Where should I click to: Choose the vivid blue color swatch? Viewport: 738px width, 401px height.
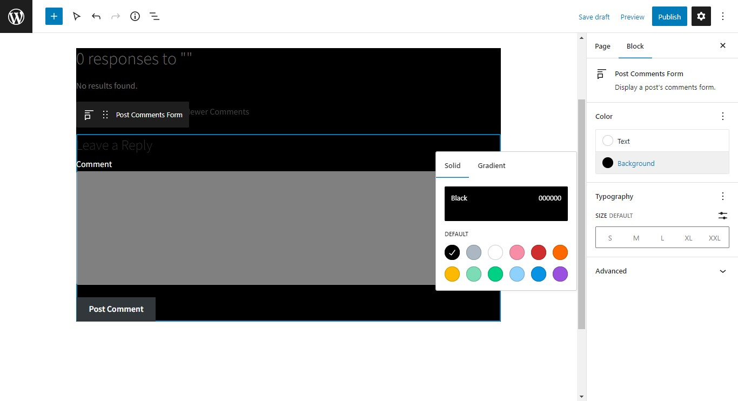pyautogui.click(x=539, y=274)
